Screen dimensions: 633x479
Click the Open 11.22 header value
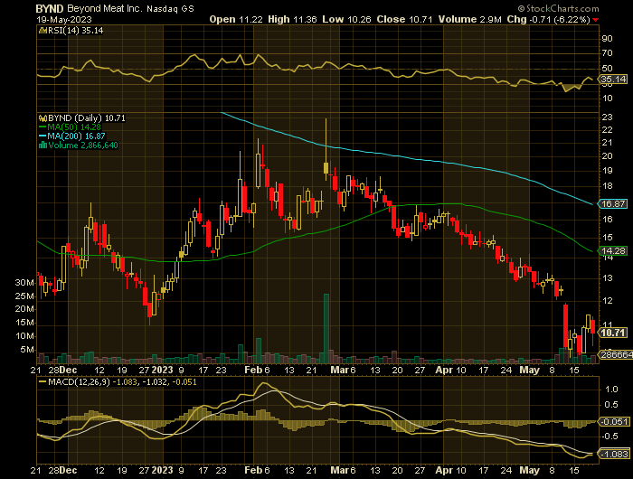tap(236, 19)
